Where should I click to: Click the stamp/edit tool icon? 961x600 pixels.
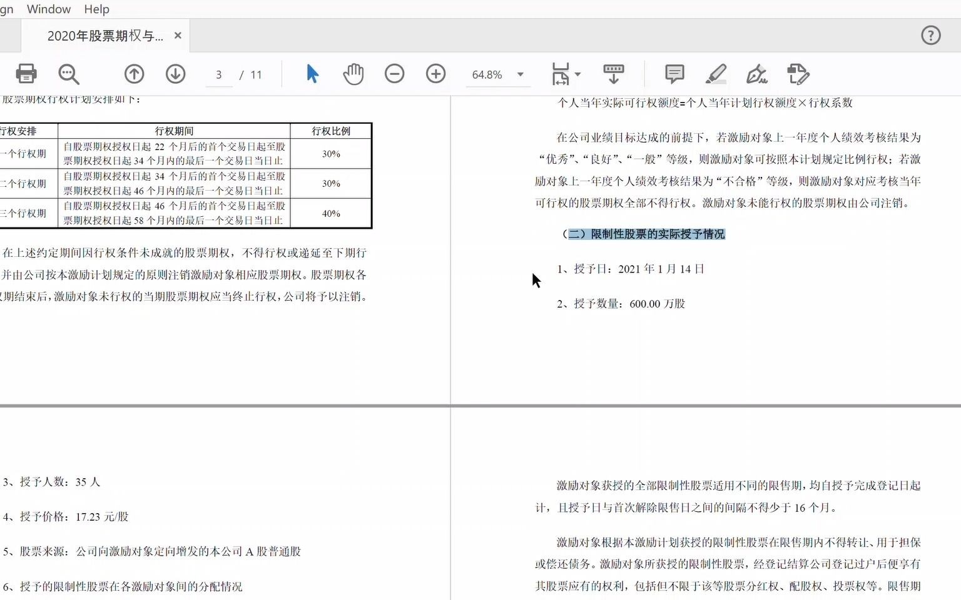tap(798, 74)
